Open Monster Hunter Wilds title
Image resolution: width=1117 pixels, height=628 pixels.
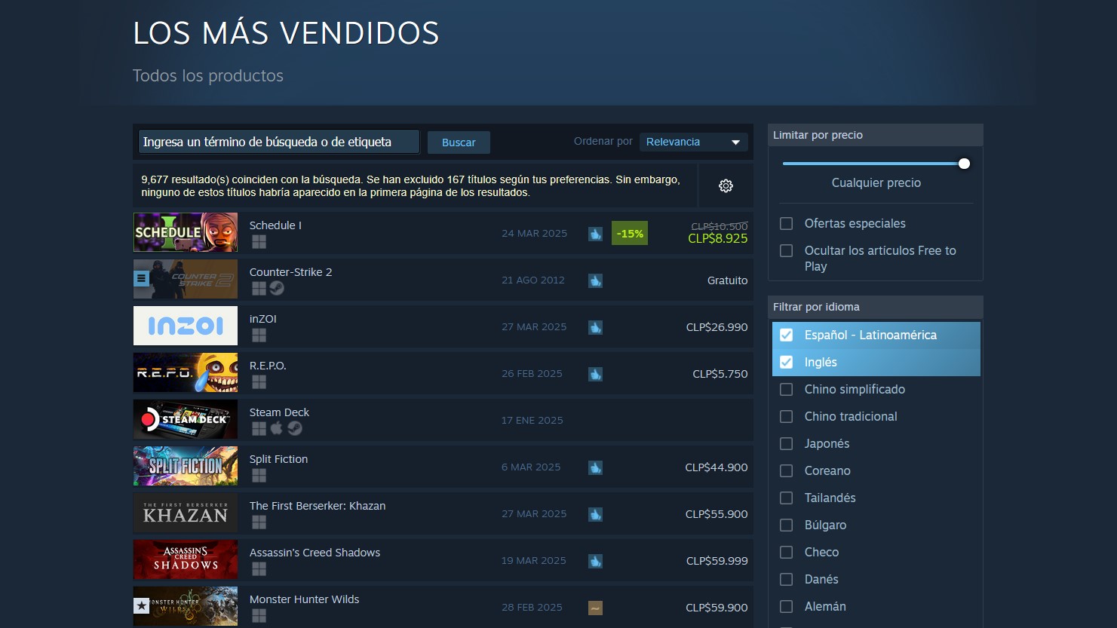(x=304, y=599)
